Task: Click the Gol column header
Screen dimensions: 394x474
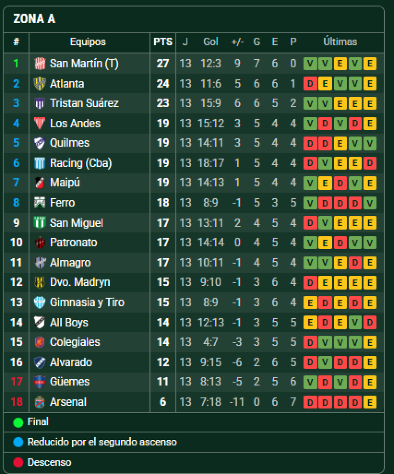Action: (211, 42)
